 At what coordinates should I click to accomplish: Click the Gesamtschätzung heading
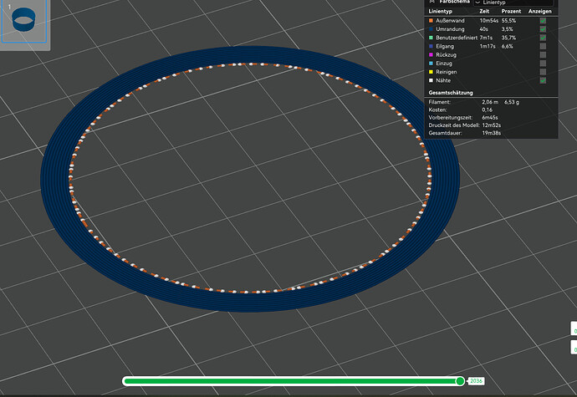tap(451, 93)
